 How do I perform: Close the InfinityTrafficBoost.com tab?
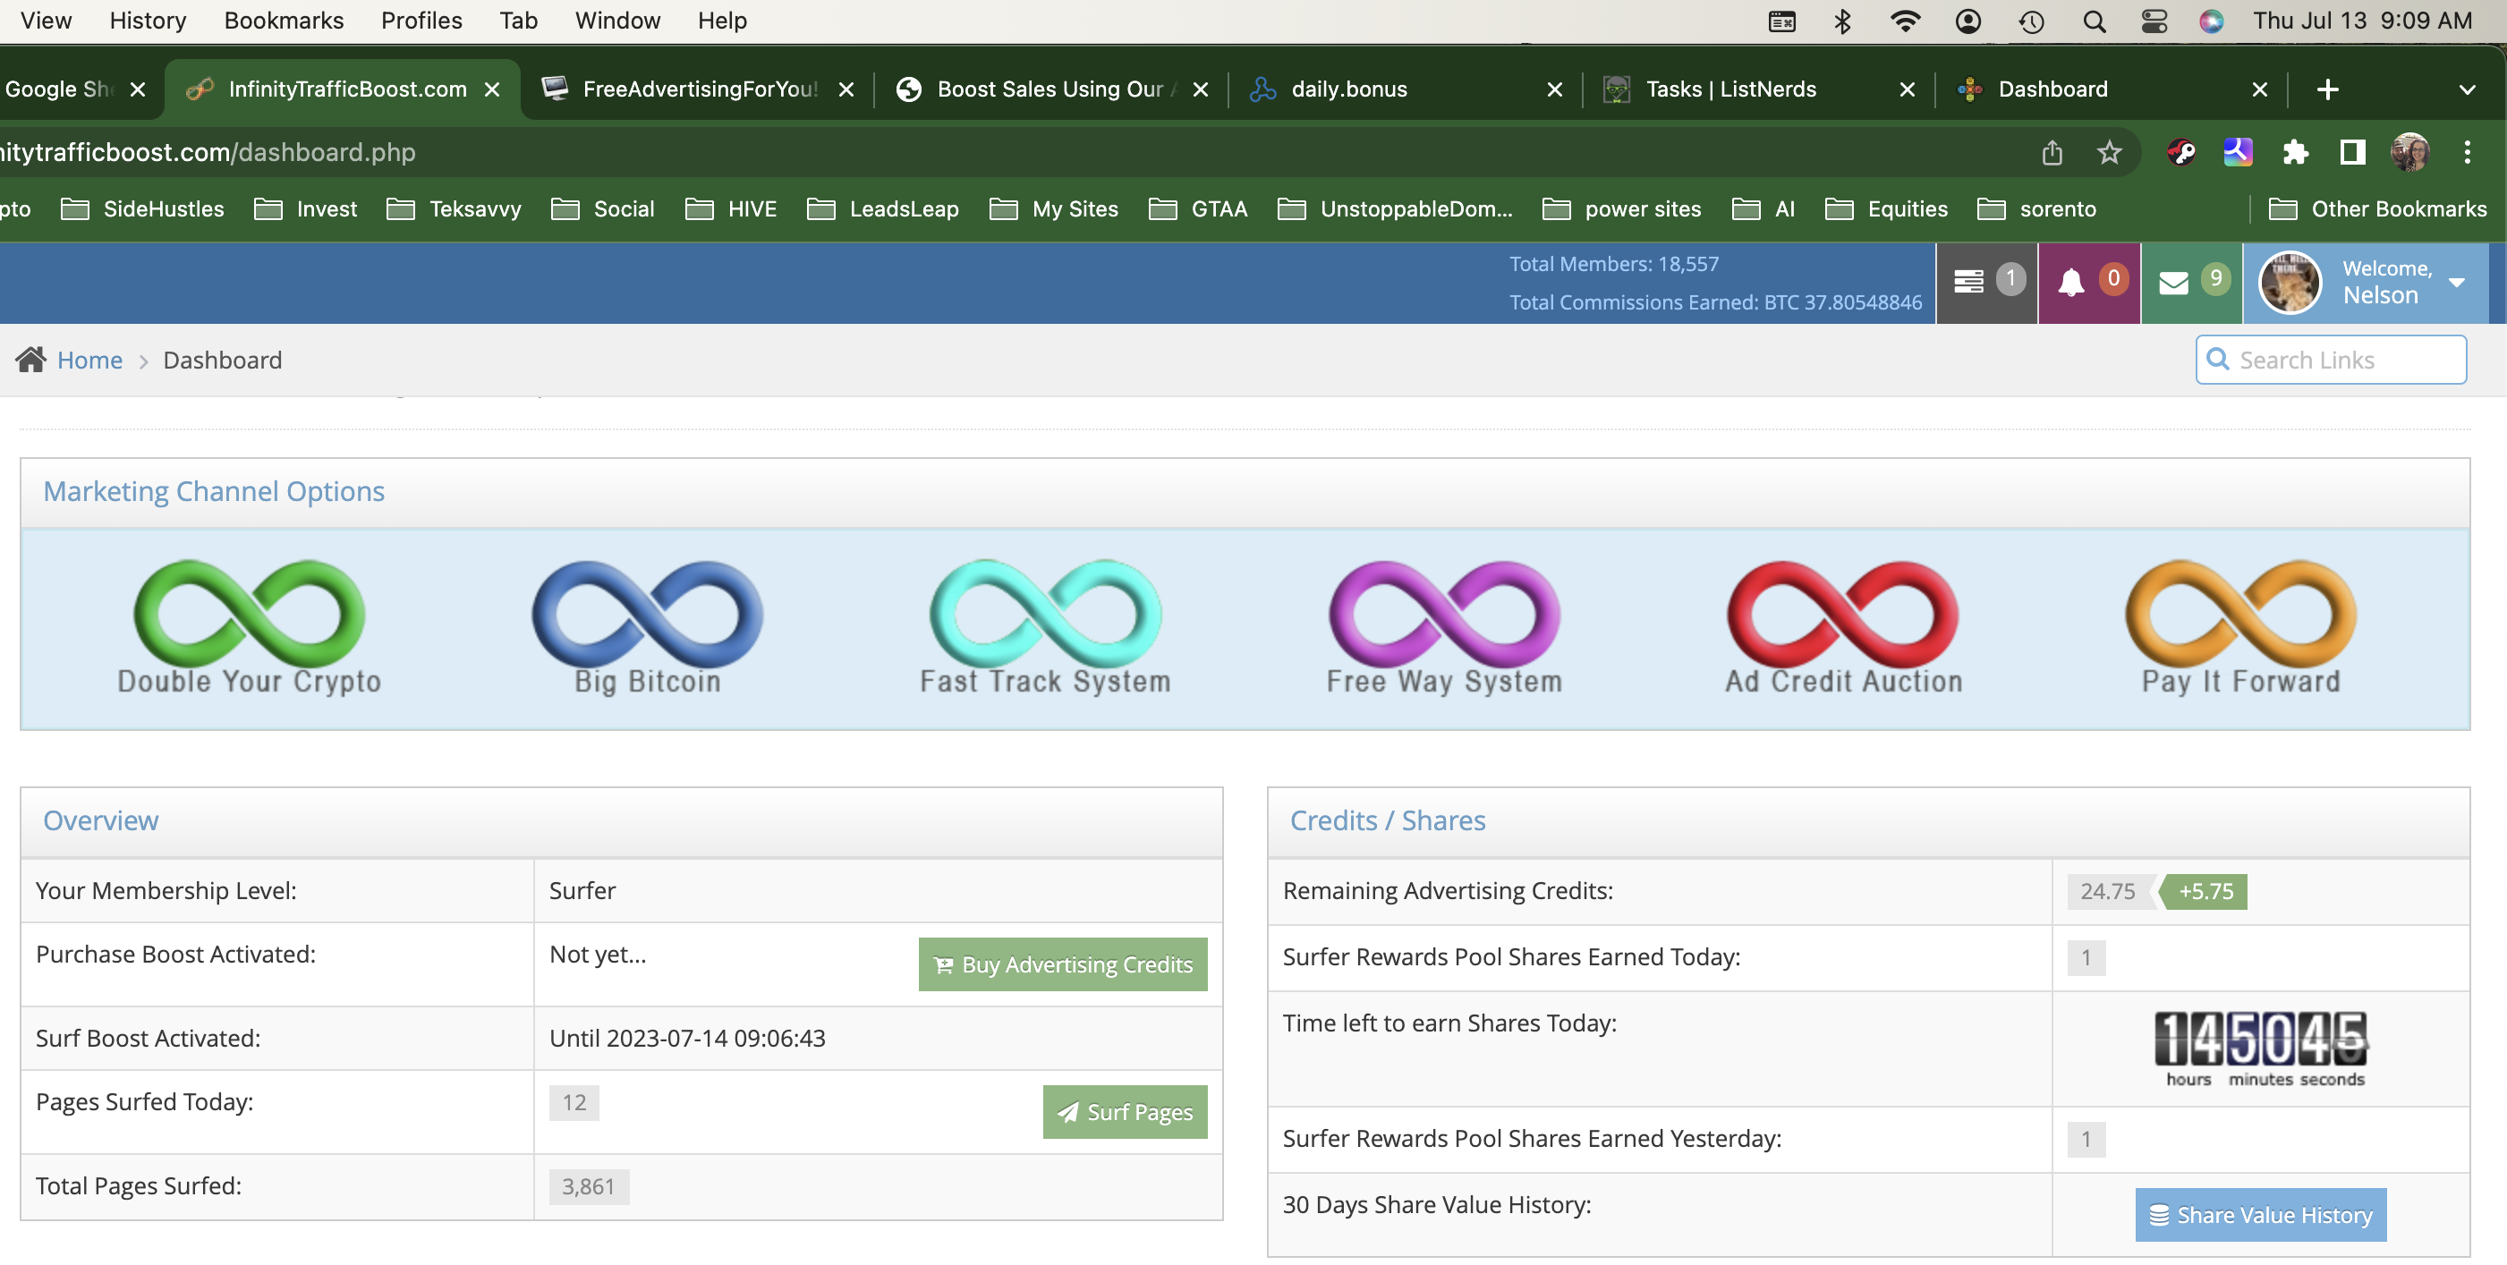coord(492,89)
